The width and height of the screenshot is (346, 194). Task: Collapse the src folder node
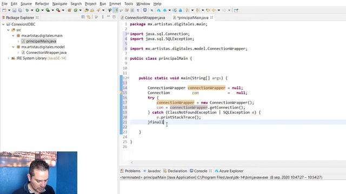8,30
